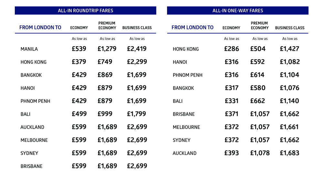Click the ALL-IN ONE-WAY FARES header banner
The height and width of the screenshot is (180, 323).
238,11
